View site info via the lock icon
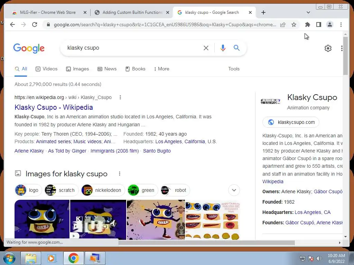 pyautogui.click(x=48, y=24)
